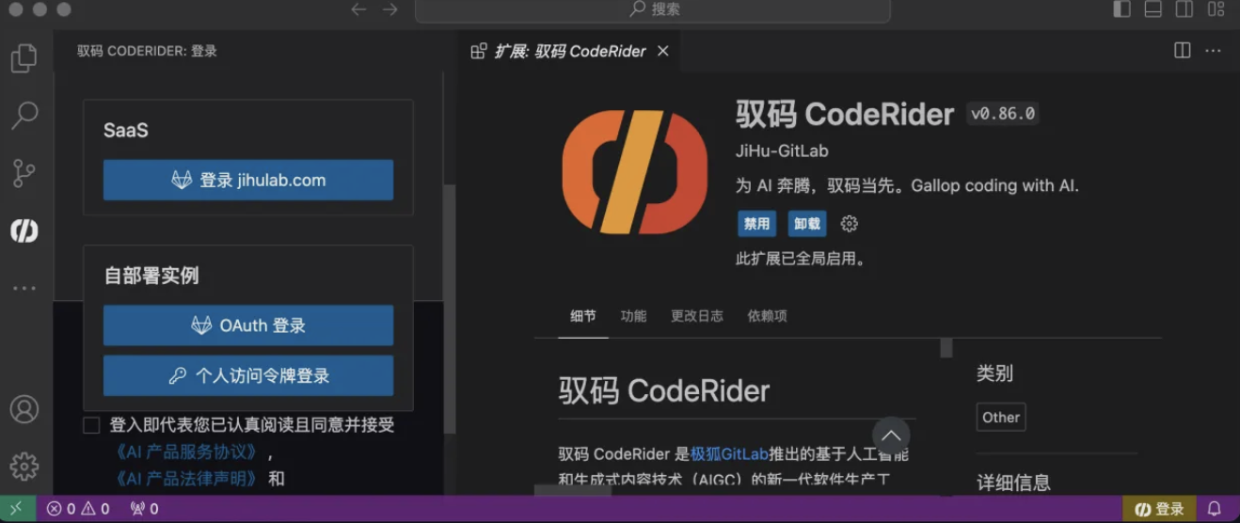The image size is (1240, 523).
Task: Click the JiHu-GitLab publisher name
Action: (782, 151)
